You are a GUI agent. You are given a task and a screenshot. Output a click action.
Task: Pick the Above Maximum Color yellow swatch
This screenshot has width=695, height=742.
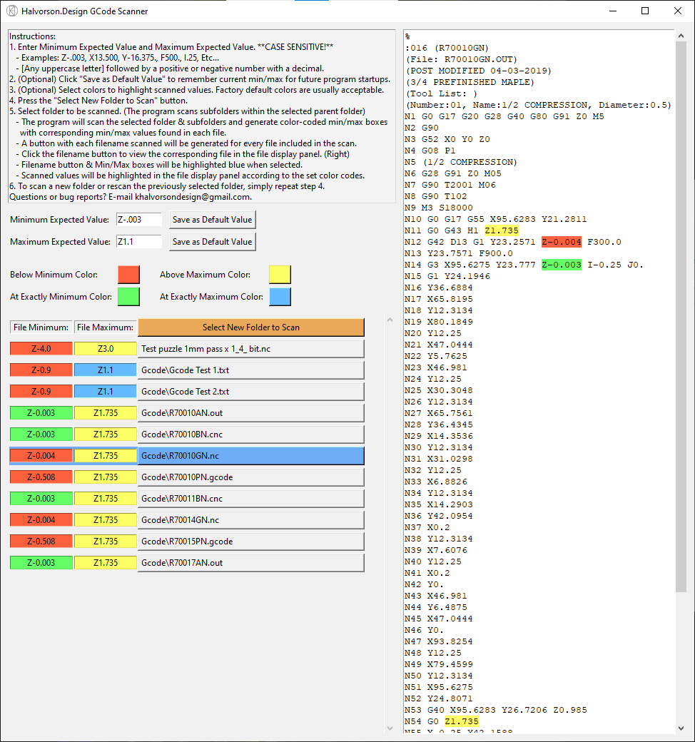click(280, 275)
